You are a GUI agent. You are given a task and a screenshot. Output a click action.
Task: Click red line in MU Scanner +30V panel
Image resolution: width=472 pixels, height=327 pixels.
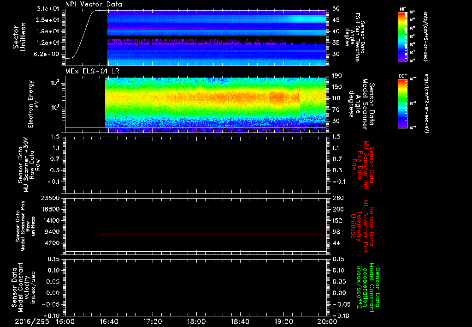tap(213, 179)
